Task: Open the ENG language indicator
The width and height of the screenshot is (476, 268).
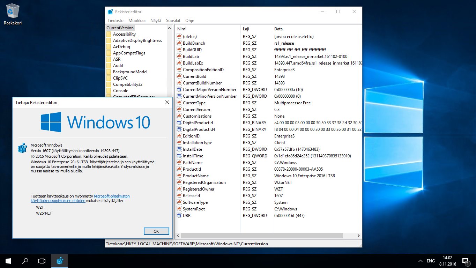Action: click(431, 261)
